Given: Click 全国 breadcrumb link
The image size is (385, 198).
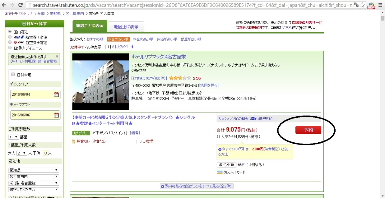Looking at the screenshot, I should pos(41,14).
